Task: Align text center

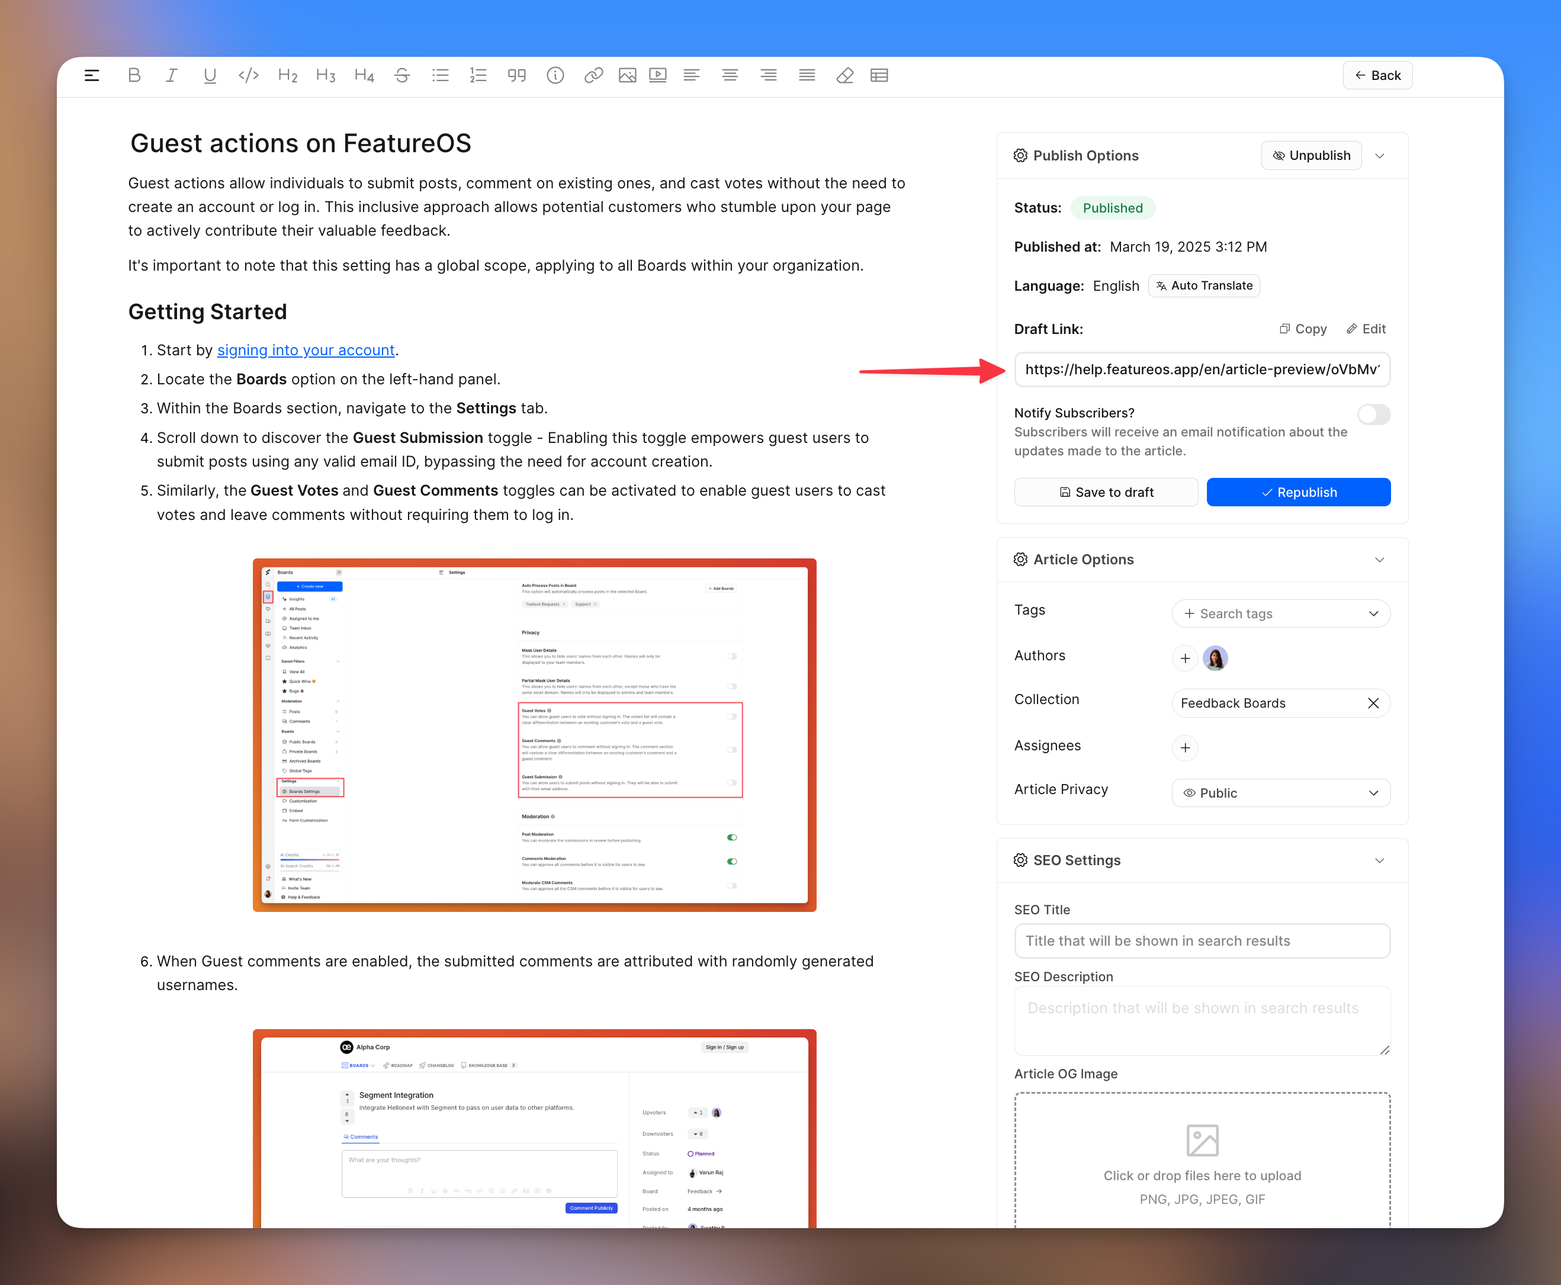Action: [x=730, y=76]
